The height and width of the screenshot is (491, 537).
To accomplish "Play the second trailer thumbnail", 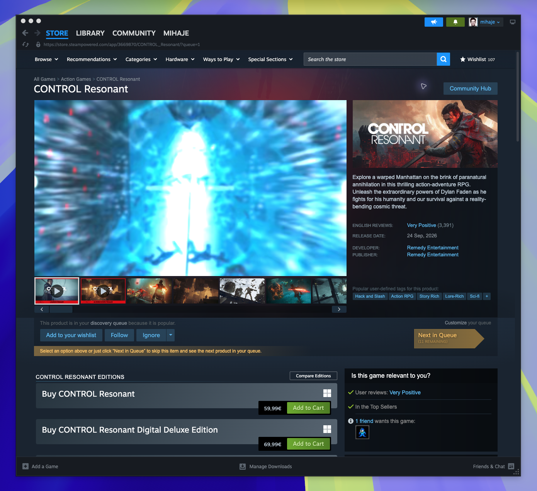I will coord(103,291).
